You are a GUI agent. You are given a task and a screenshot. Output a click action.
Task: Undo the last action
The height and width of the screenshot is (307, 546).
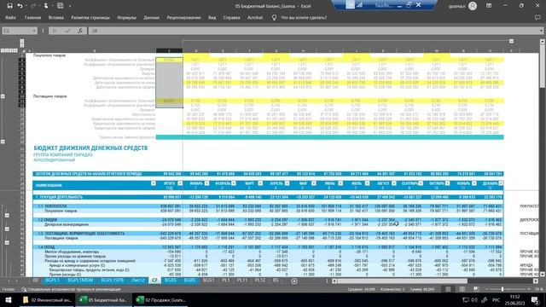tap(20, 6)
